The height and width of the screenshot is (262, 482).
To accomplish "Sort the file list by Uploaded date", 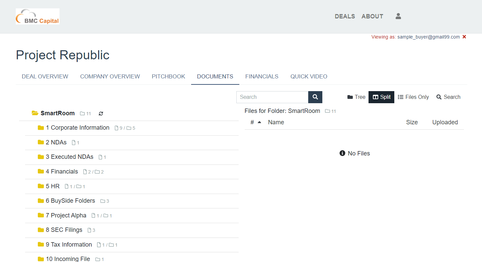I will (445, 122).
